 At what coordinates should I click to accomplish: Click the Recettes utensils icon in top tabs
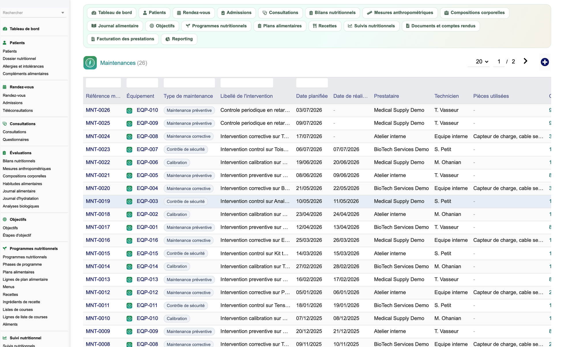point(315,26)
